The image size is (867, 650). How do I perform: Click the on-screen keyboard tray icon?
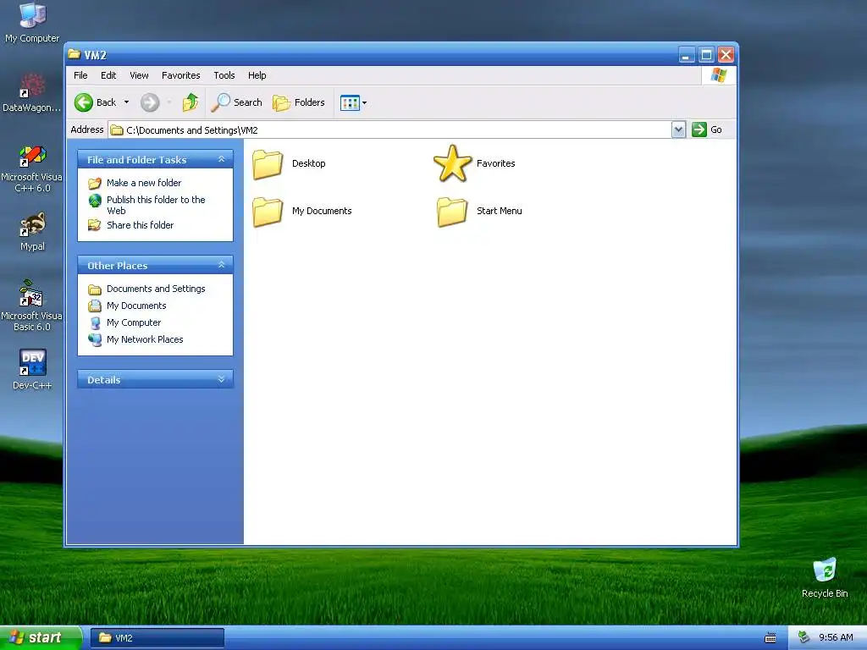[770, 638]
